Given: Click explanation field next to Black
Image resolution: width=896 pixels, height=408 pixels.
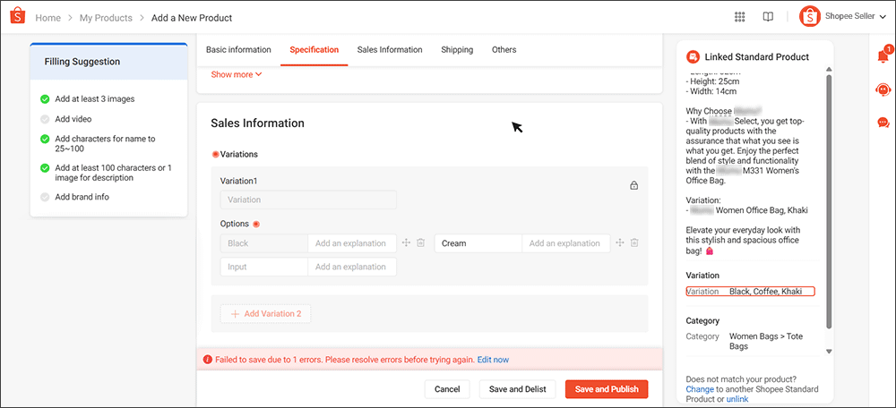Looking at the screenshot, I should pyautogui.click(x=352, y=243).
